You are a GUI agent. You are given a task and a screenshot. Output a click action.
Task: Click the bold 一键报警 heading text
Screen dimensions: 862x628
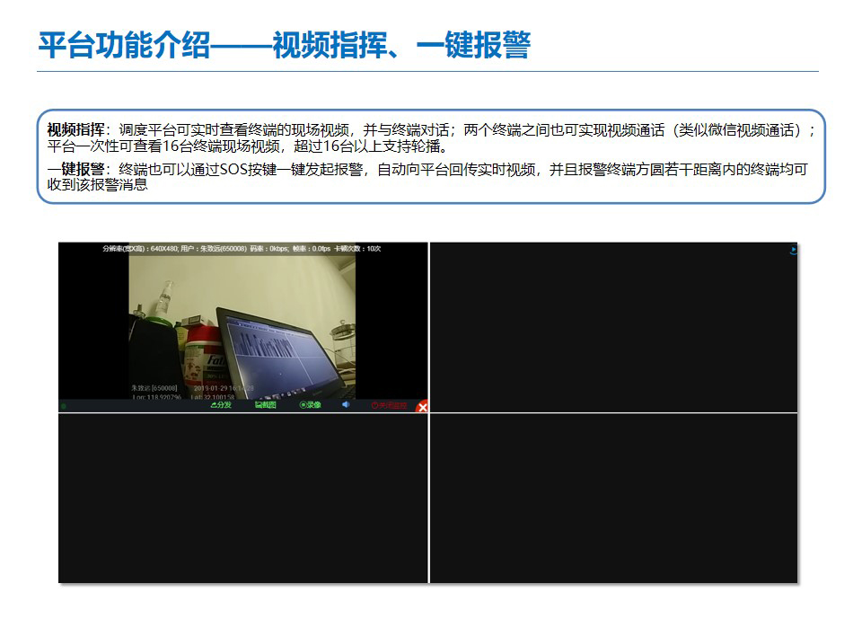click(75, 170)
